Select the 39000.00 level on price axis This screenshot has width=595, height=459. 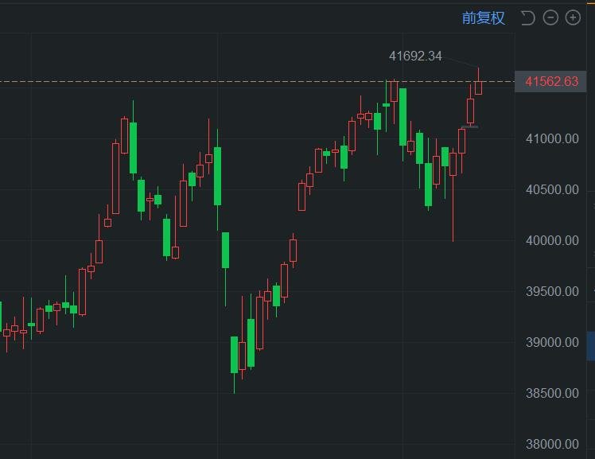click(x=551, y=342)
